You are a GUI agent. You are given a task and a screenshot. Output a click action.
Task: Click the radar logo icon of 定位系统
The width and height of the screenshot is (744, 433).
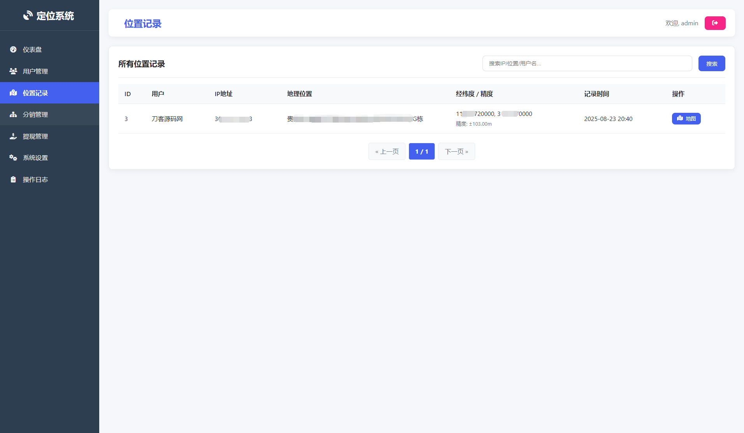(27, 15)
